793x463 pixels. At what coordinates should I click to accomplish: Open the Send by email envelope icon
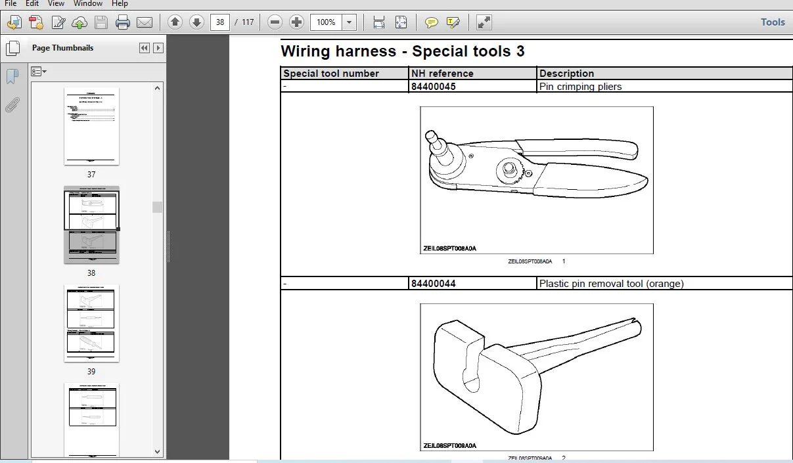point(145,22)
